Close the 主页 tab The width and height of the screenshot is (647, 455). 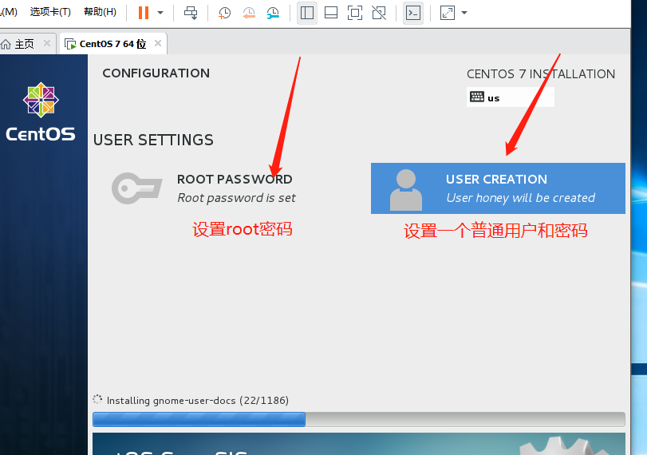[47, 43]
